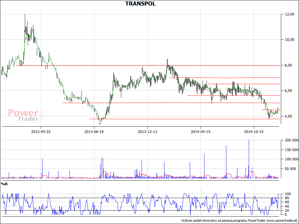Click the 60 level on %R axis

287,202
